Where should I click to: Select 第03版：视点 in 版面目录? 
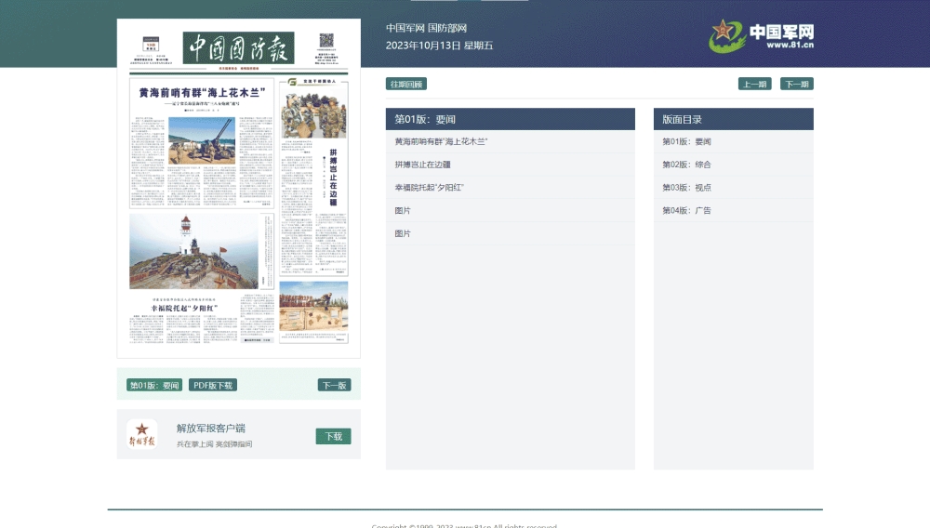pos(687,187)
